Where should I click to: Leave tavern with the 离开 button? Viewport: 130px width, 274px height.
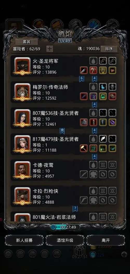pyautogui.click(x=106, y=240)
